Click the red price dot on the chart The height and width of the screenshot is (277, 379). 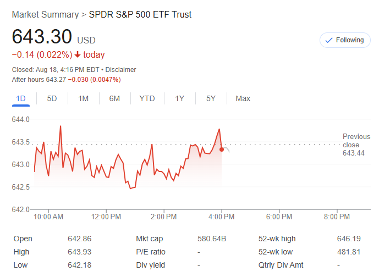coord(222,149)
